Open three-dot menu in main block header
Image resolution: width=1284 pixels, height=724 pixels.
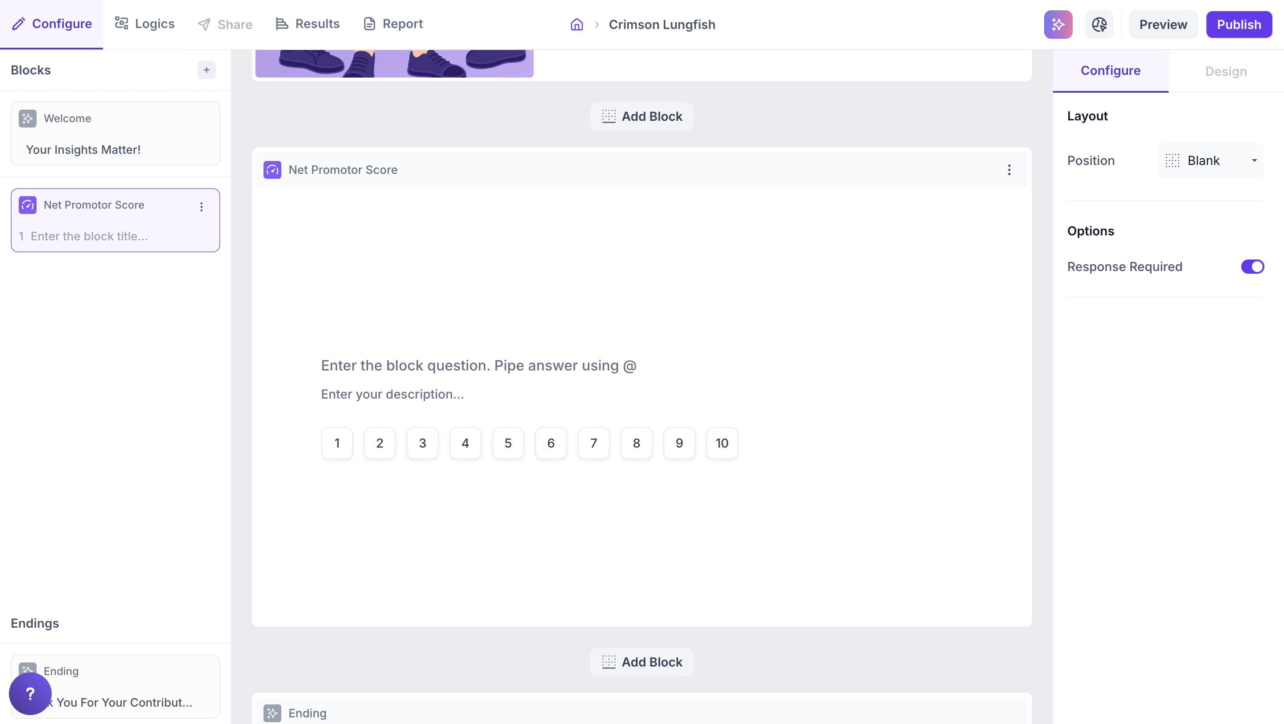(x=1009, y=170)
